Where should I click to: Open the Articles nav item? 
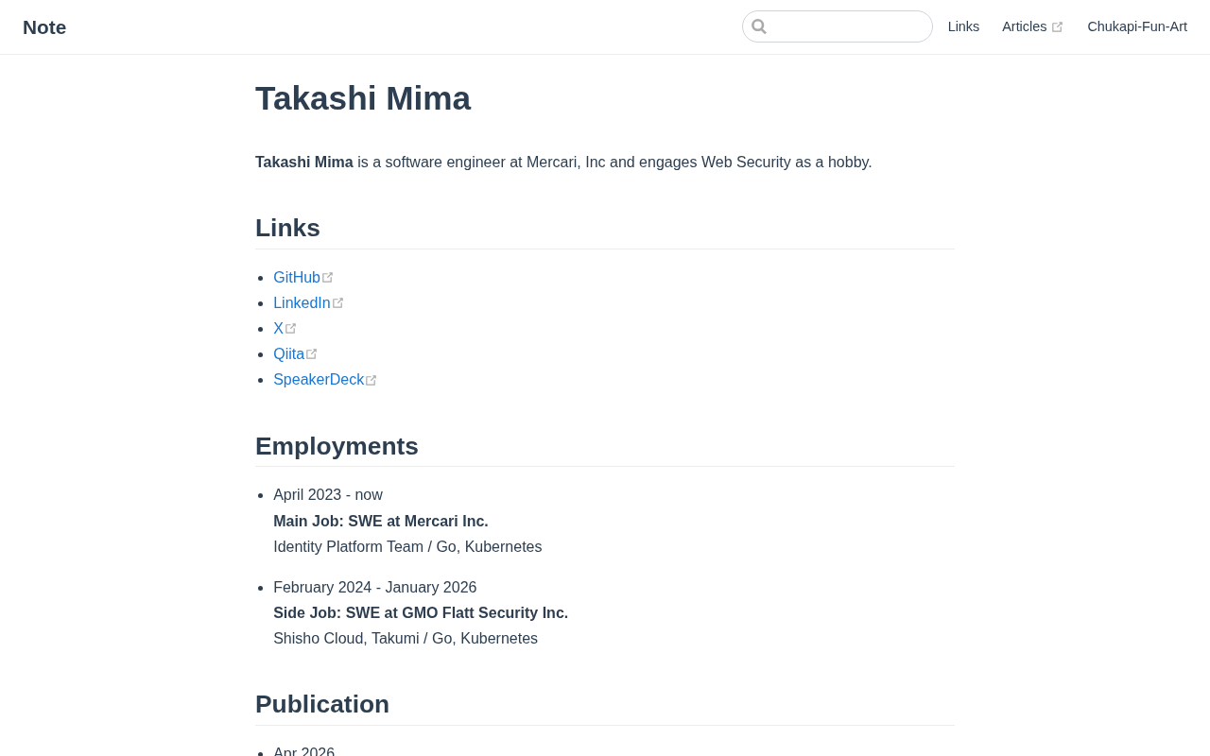(x=1025, y=26)
